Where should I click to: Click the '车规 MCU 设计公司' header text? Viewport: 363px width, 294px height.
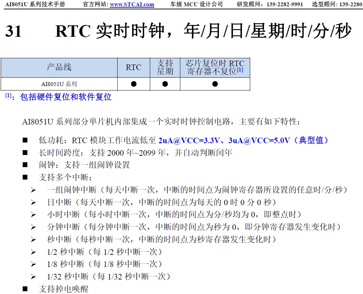pos(196,5)
